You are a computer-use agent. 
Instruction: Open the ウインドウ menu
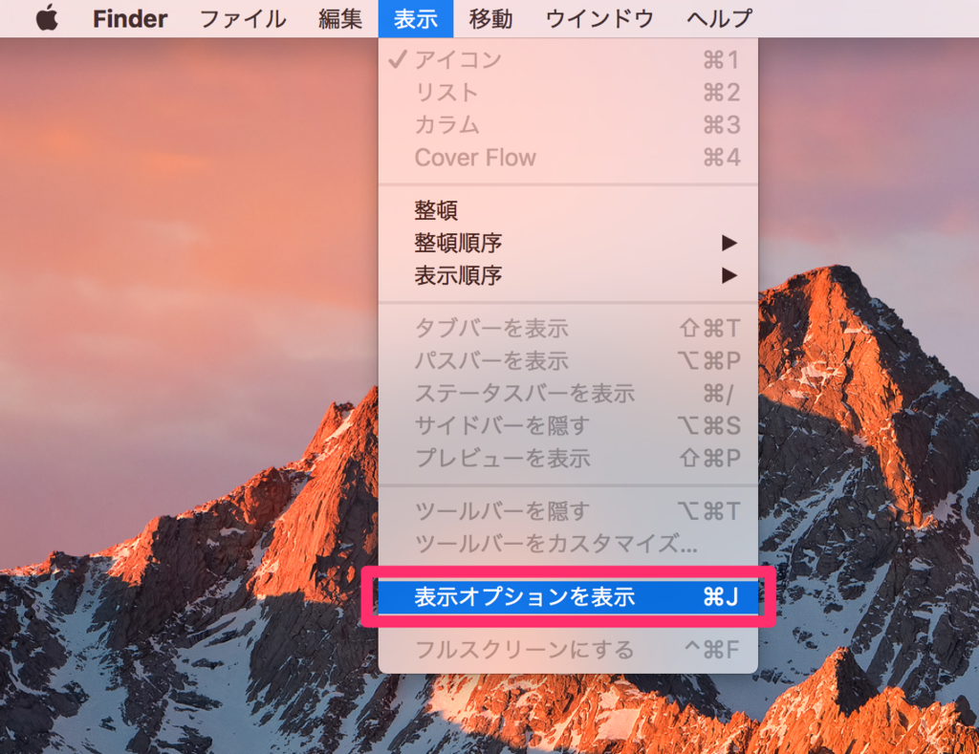[599, 18]
